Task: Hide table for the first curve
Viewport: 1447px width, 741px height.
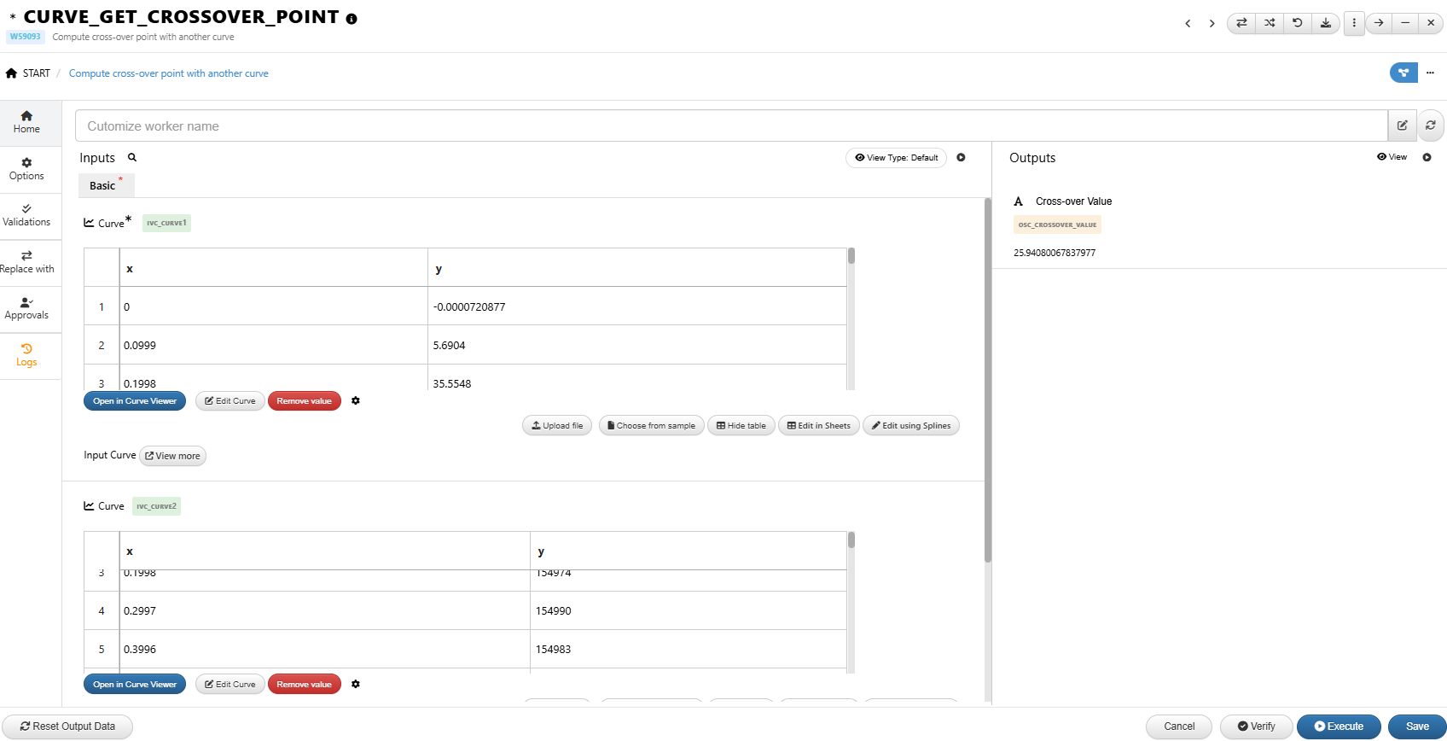Action: point(741,425)
